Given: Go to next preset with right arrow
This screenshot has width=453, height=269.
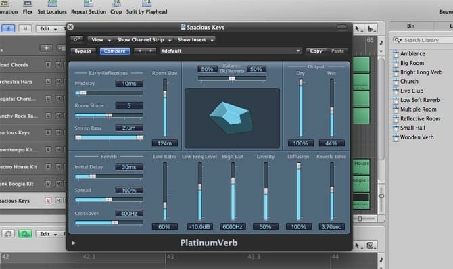Looking at the screenshot, I should (151, 51).
